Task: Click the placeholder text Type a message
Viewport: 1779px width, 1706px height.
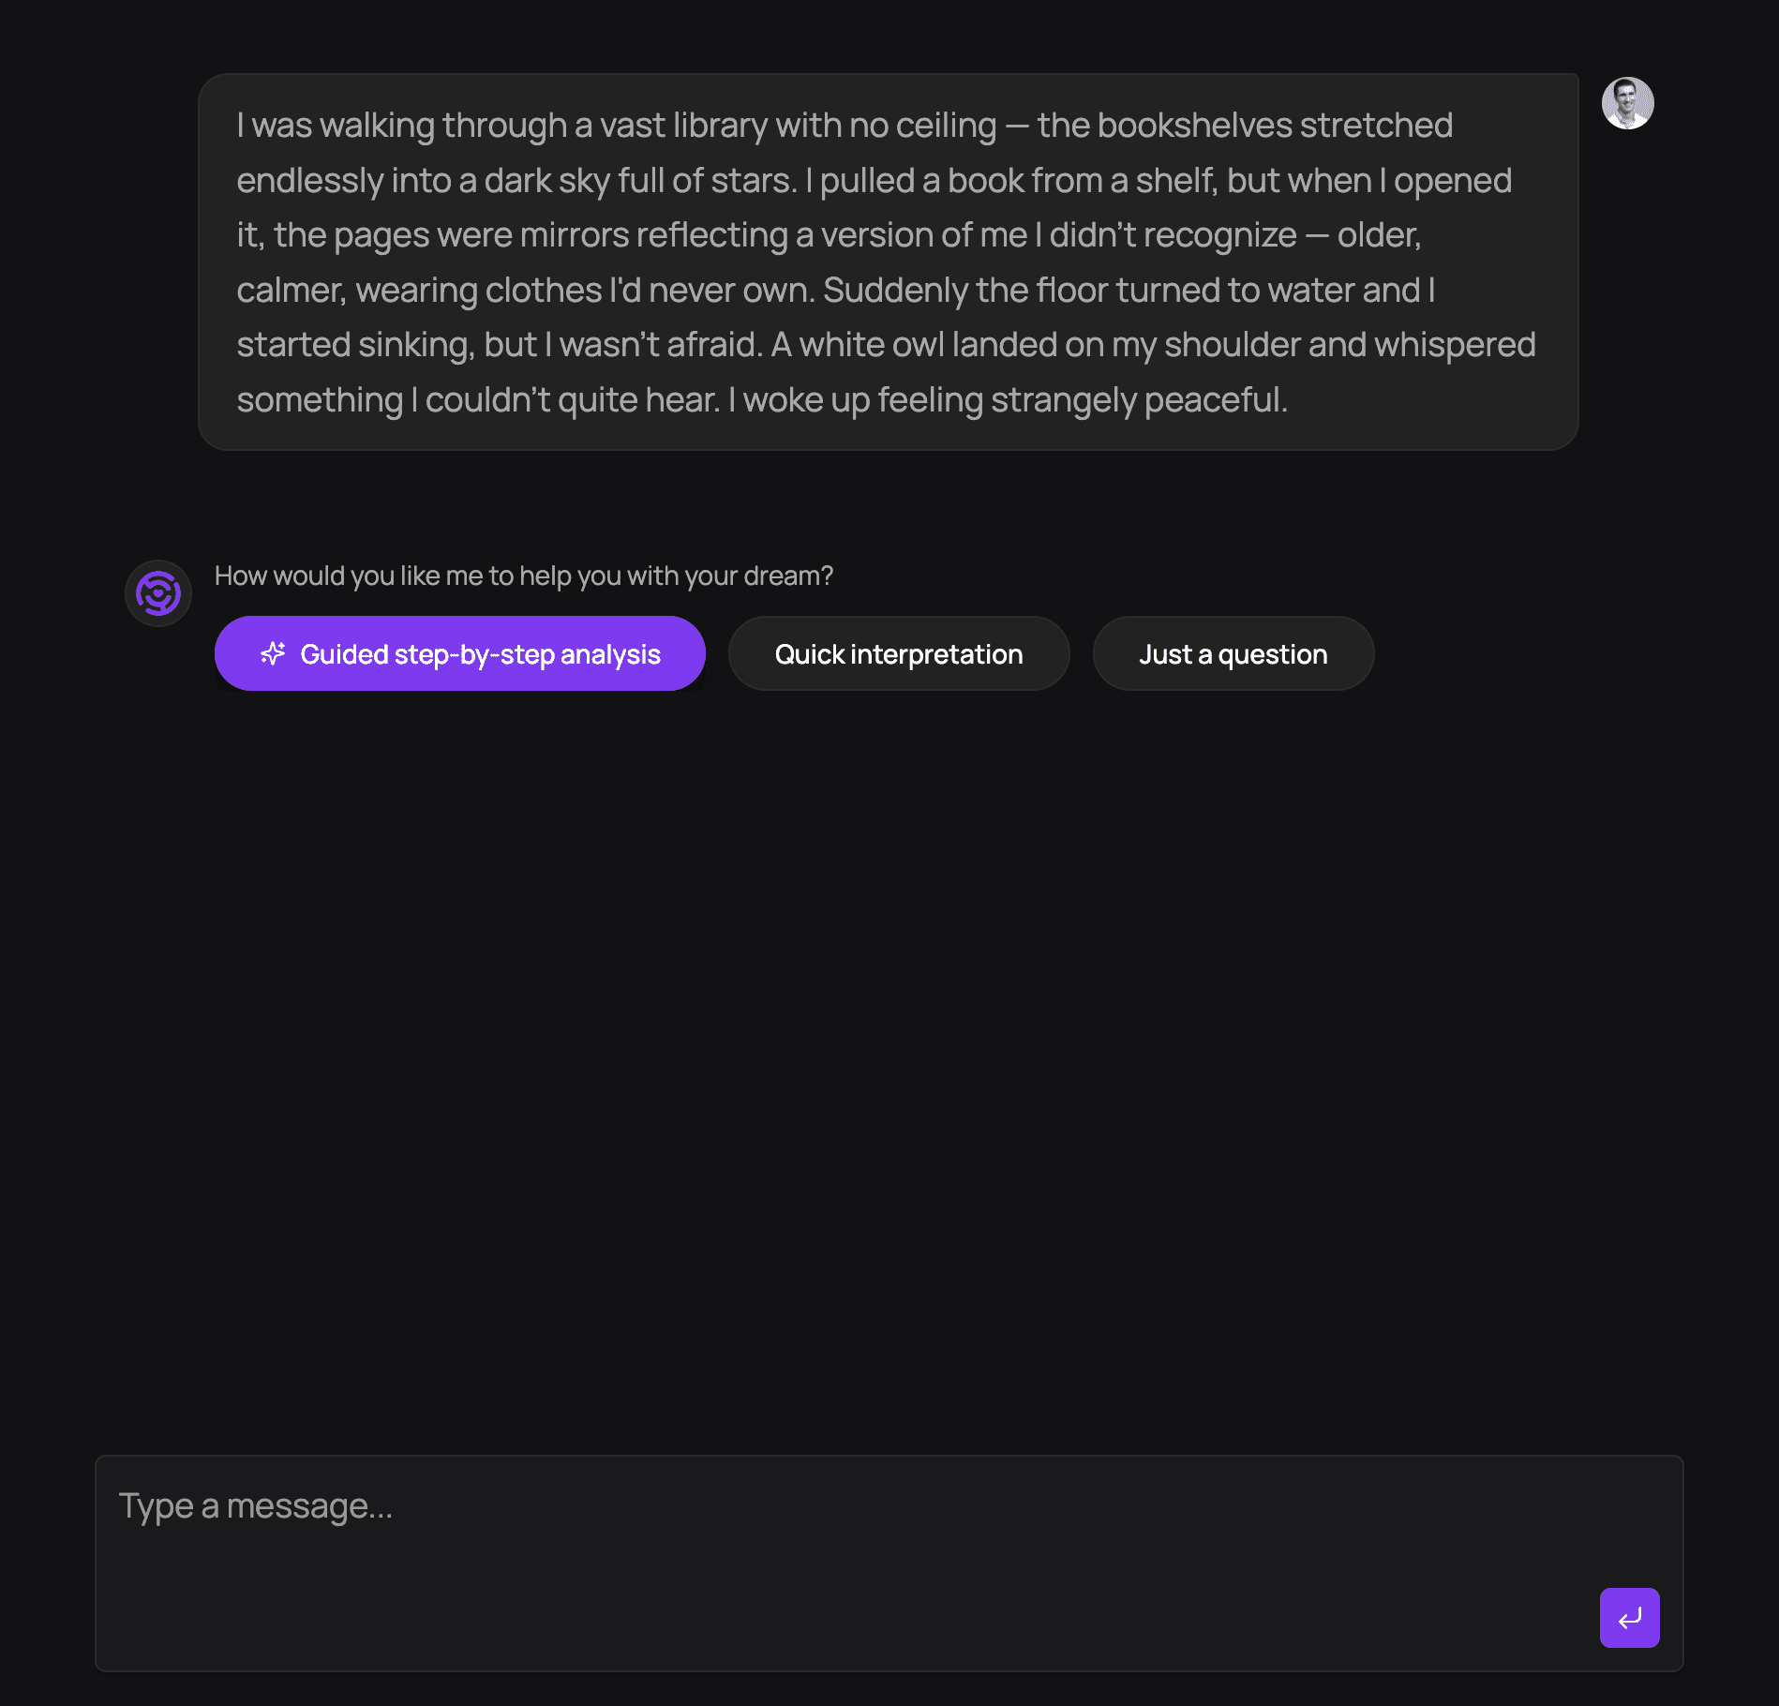Action: point(257,1505)
